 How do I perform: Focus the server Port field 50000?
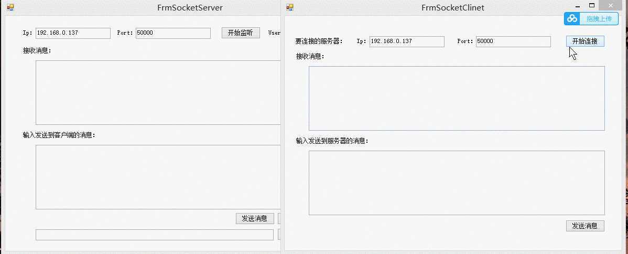pos(173,33)
